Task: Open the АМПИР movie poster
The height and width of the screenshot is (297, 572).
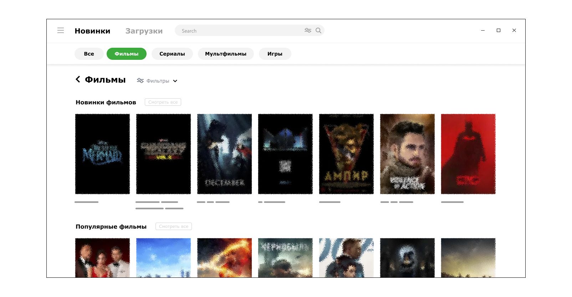Action: click(x=346, y=154)
